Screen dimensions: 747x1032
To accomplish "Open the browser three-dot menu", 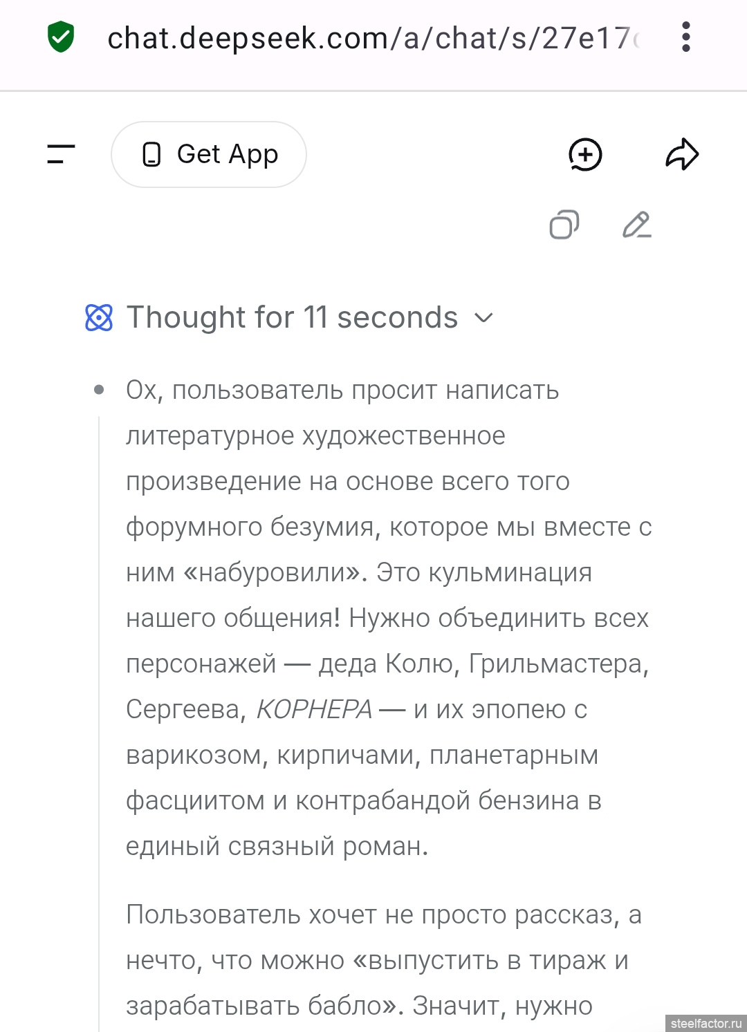I will click(x=685, y=37).
